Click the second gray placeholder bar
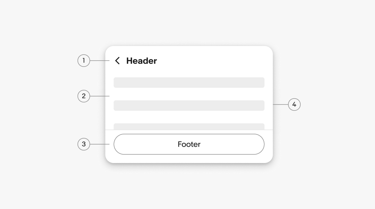The image size is (375, 209). coord(189,106)
